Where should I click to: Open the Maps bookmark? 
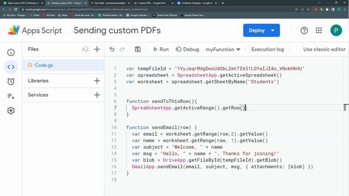[63, 15]
